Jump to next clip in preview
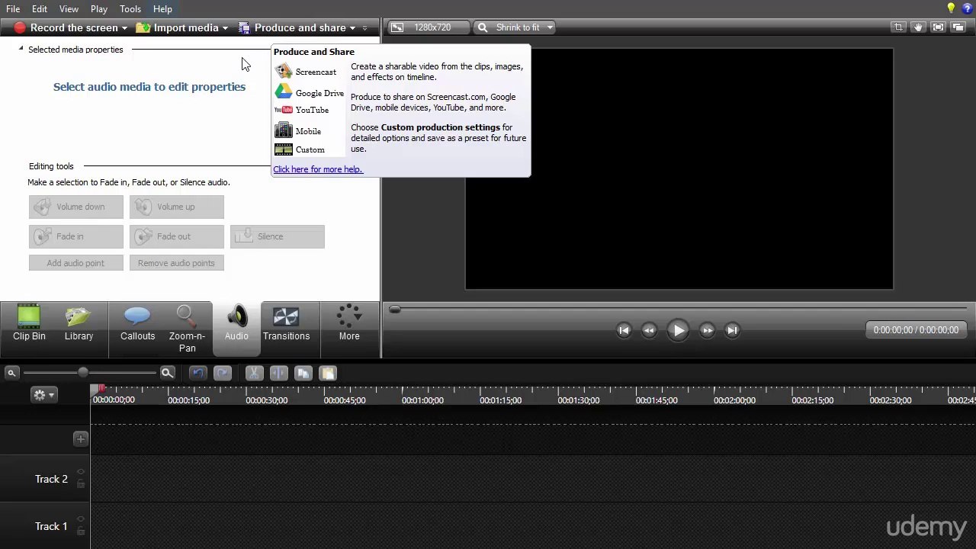Image resolution: width=976 pixels, height=549 pixels. pos(732,330)
